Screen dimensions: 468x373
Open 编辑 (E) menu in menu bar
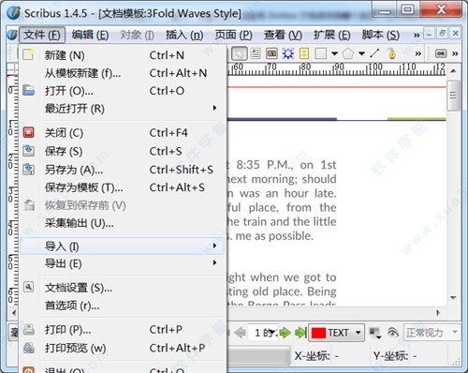(90, 35)
